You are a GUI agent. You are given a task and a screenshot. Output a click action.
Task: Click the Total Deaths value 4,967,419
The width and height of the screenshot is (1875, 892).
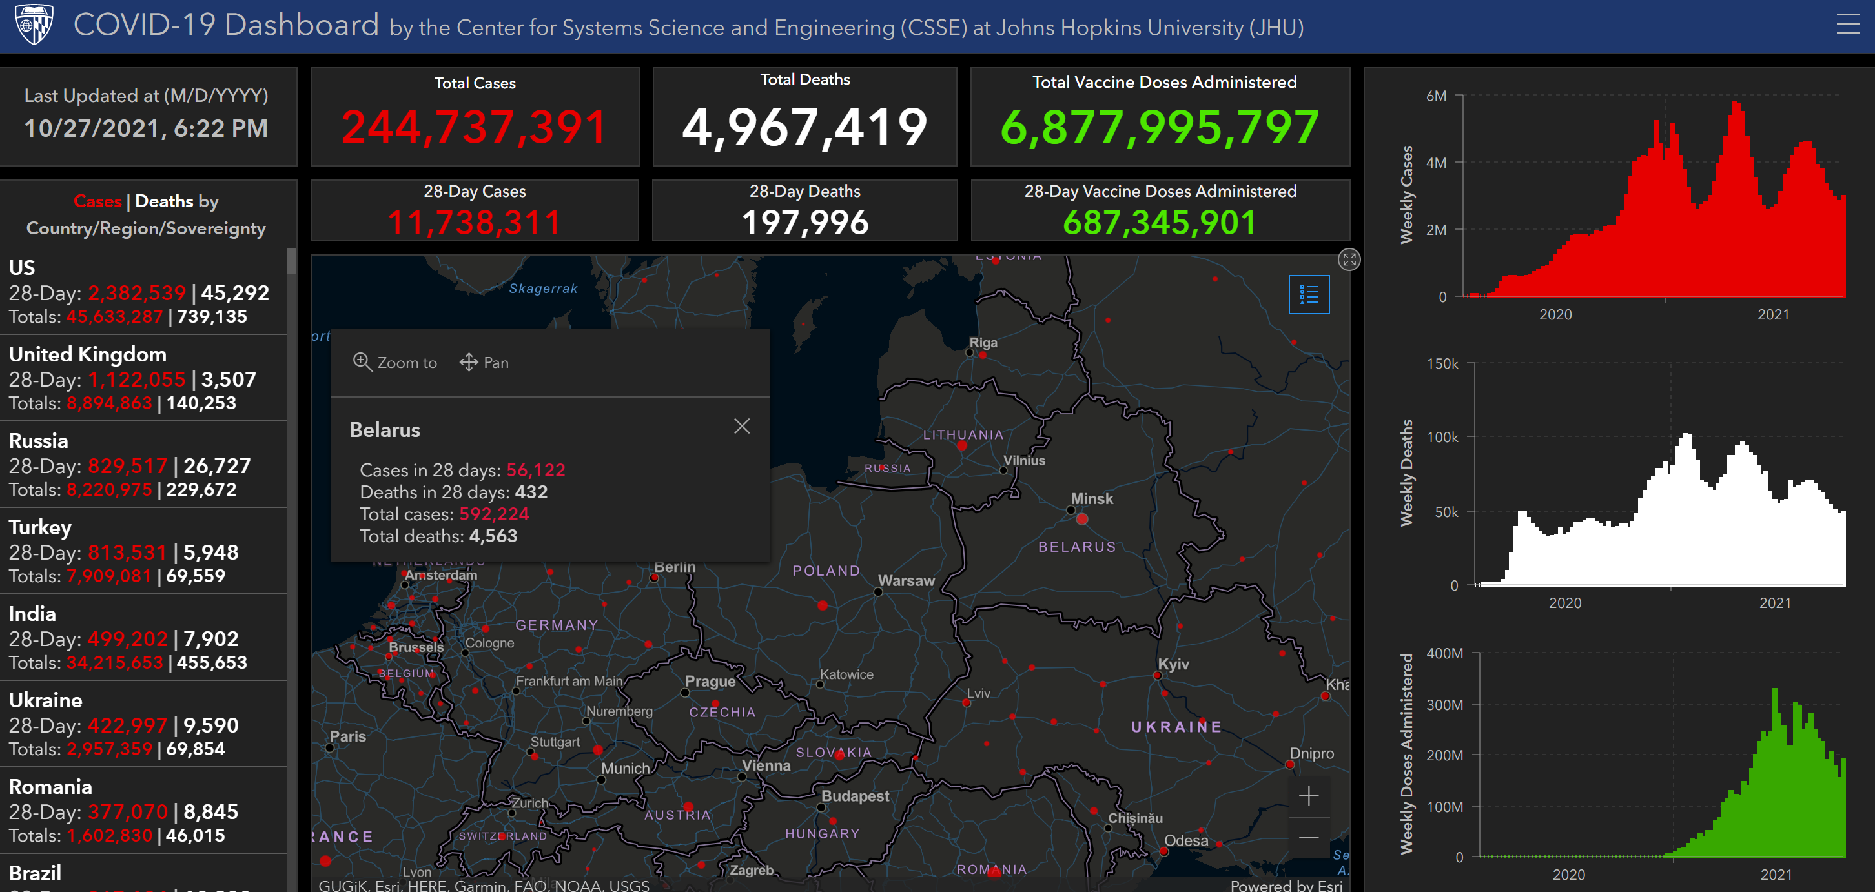[804, 127]
